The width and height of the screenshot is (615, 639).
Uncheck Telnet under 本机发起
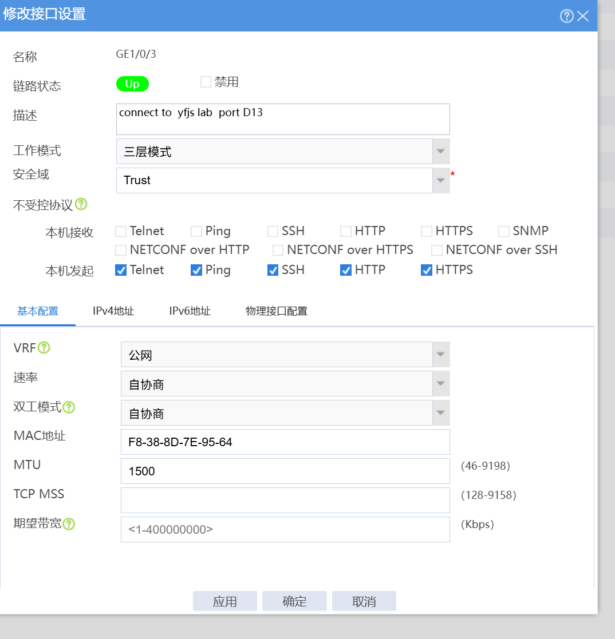(x=121, y=270)
